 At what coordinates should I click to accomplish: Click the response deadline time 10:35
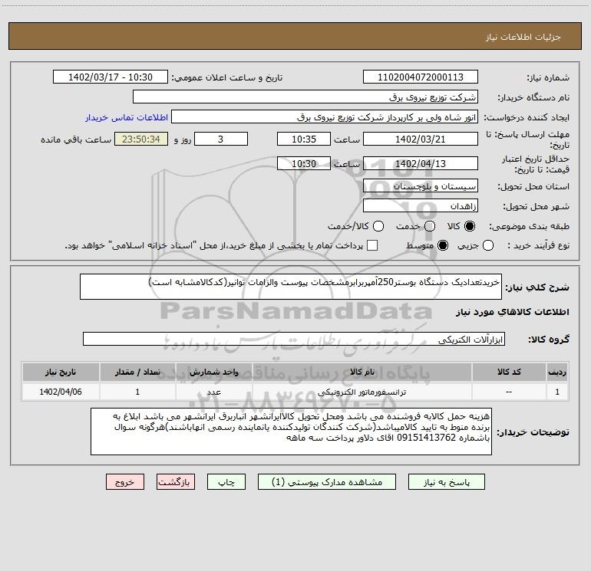(304, 139)
